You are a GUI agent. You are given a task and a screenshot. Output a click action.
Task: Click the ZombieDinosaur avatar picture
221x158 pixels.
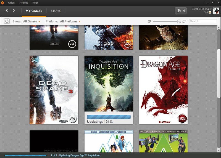pos(216,11)
